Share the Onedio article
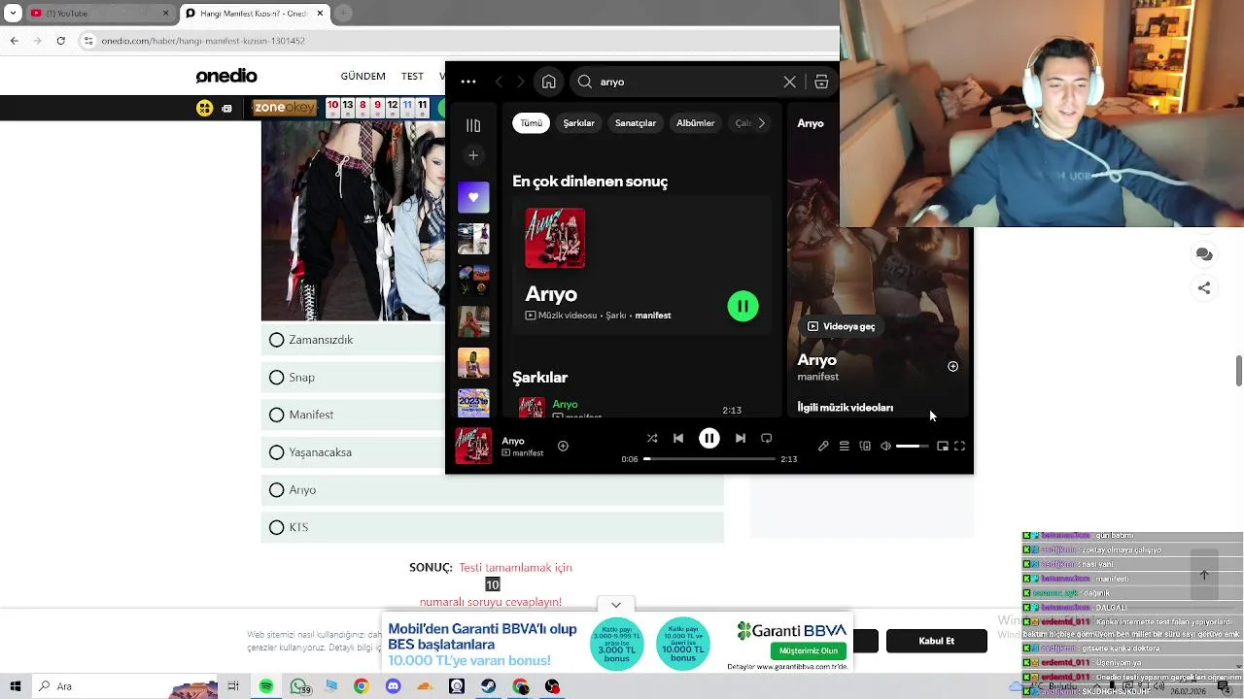The image size is (1244, 699). [1204, 288]
